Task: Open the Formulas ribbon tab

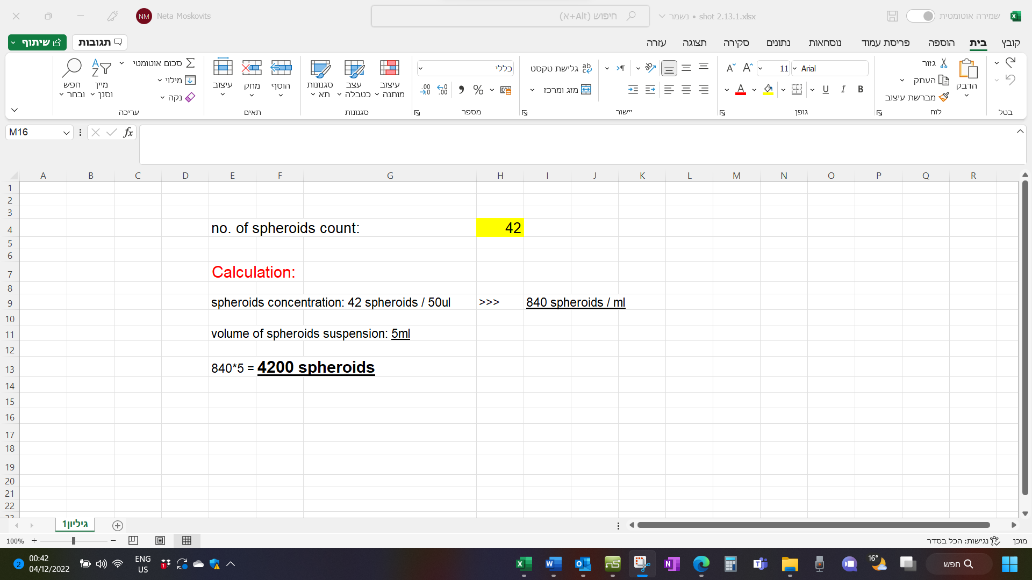Action: (825, 43)
